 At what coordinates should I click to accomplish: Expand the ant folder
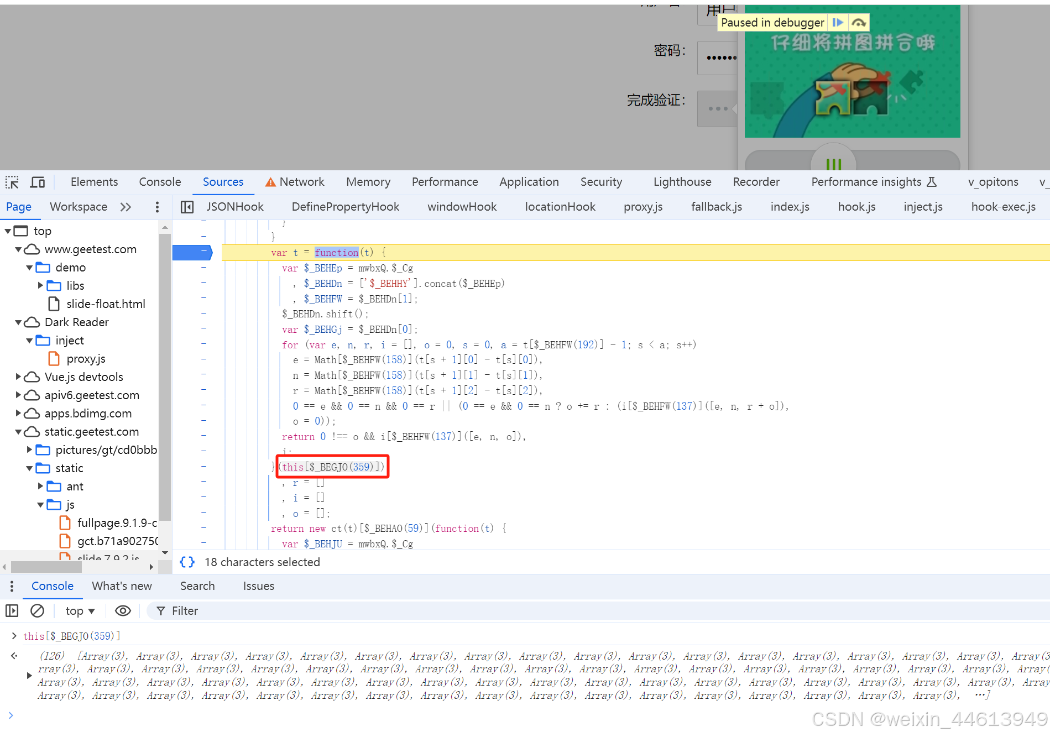click(x=40, y=486)
